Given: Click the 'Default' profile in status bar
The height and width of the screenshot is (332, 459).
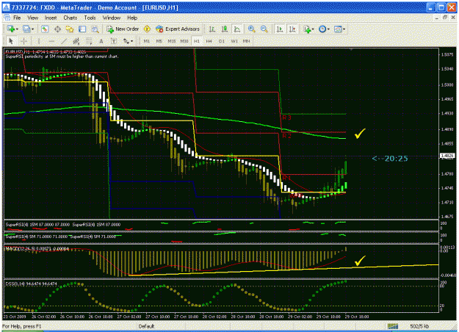Looking at the screenshot, I should point(146,326).
